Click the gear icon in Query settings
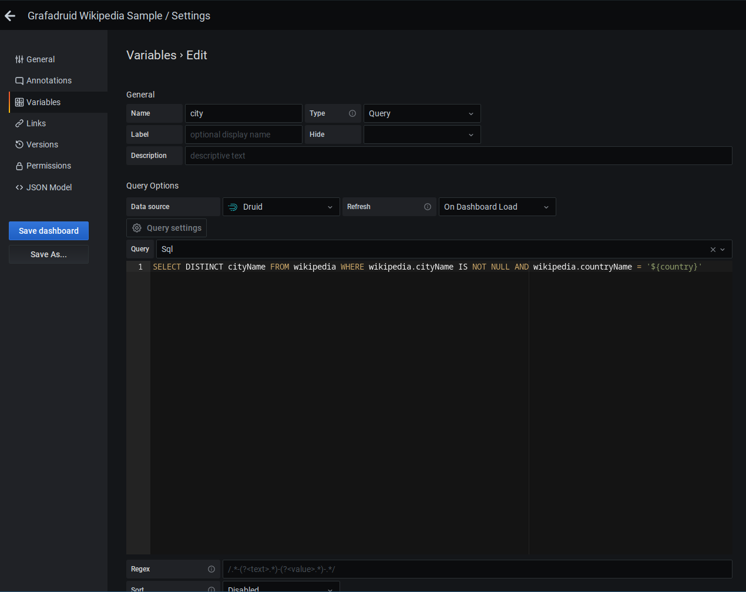Image resolution: width=746 pixels, height=592 pixels. pyautogui.click(x=137, y=228)
